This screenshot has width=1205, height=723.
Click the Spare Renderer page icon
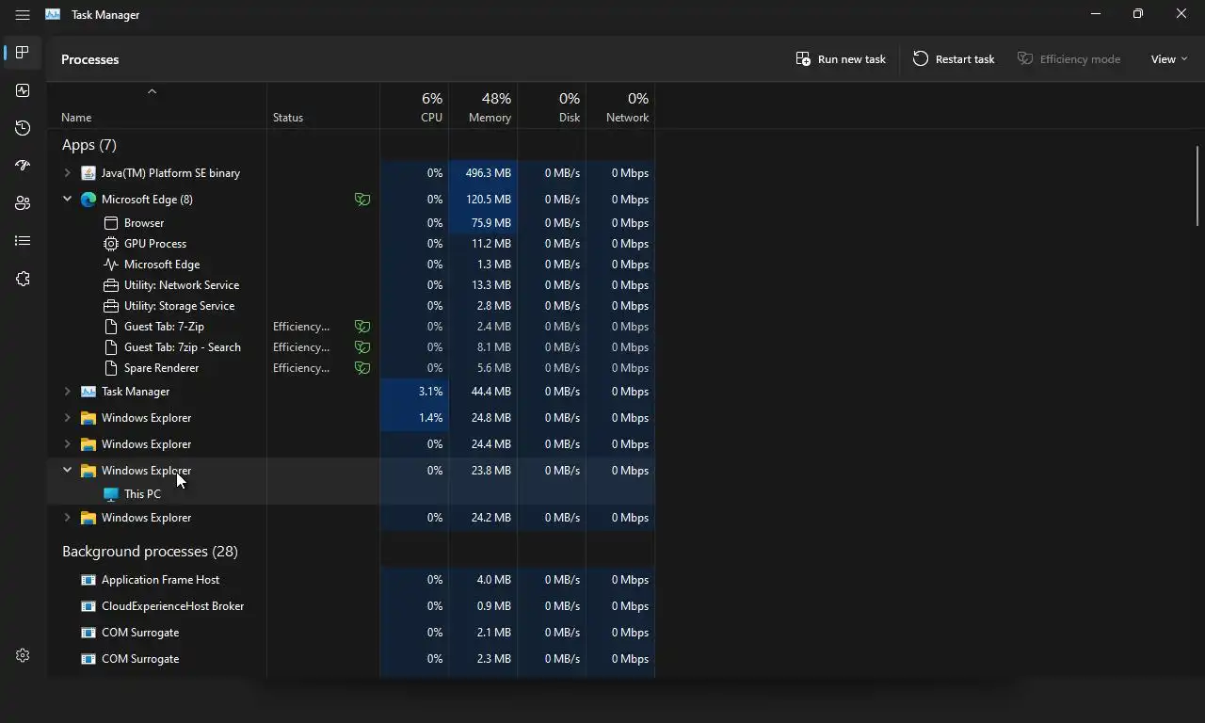click(111, 368)
